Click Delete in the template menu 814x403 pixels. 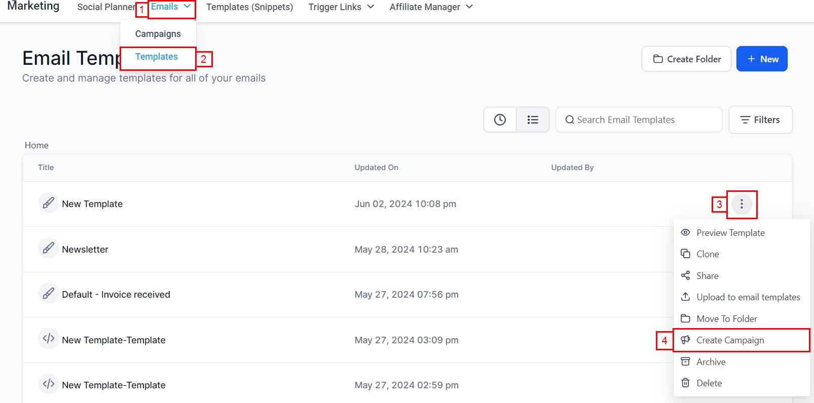click(709, 383)
